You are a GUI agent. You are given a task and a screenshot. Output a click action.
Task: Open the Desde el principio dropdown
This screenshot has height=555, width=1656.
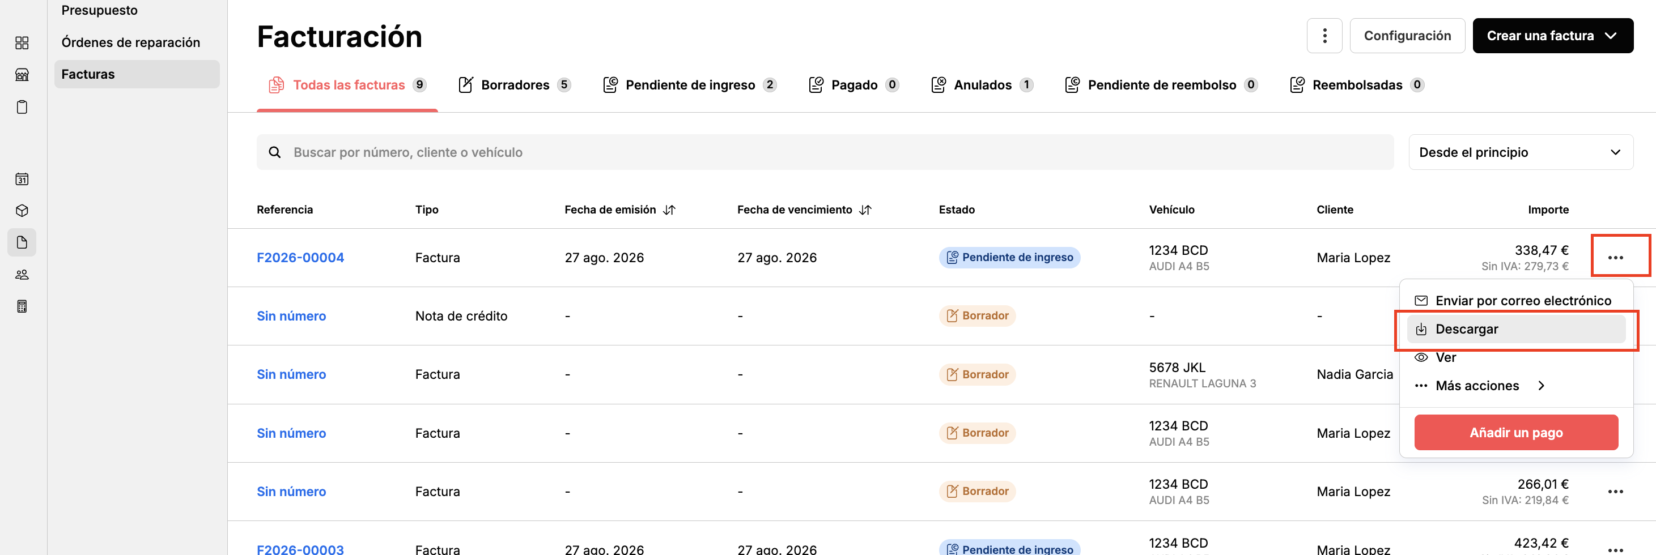[1521, 152]
